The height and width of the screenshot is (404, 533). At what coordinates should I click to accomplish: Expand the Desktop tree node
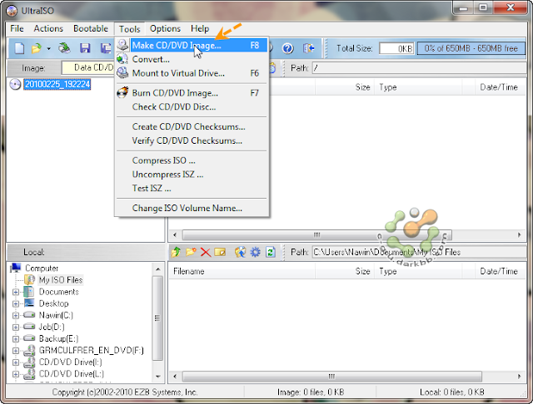click(x=15, y=303)
